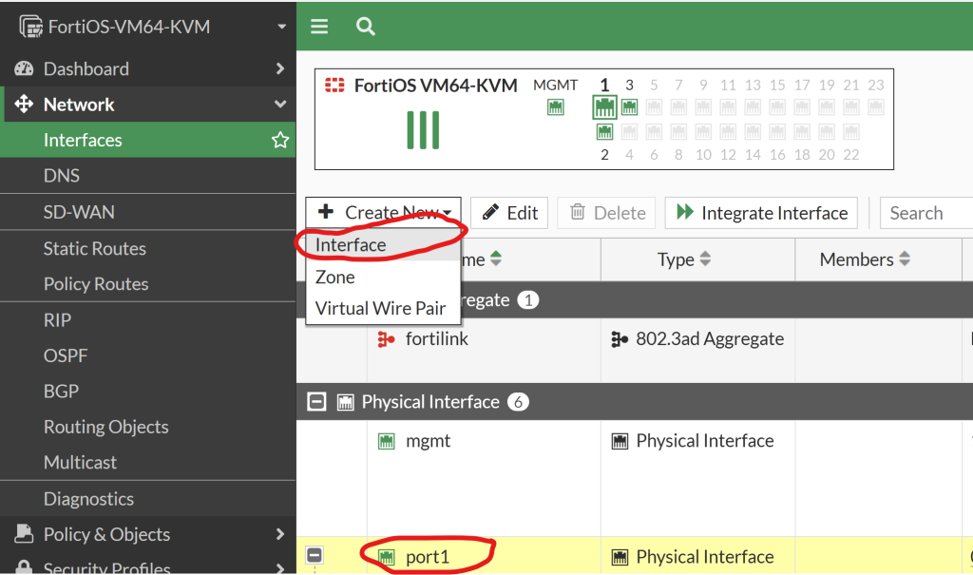973x575 pixels.
Task: Expand the Policy & Objects chevron
Action: click(280, 534)
